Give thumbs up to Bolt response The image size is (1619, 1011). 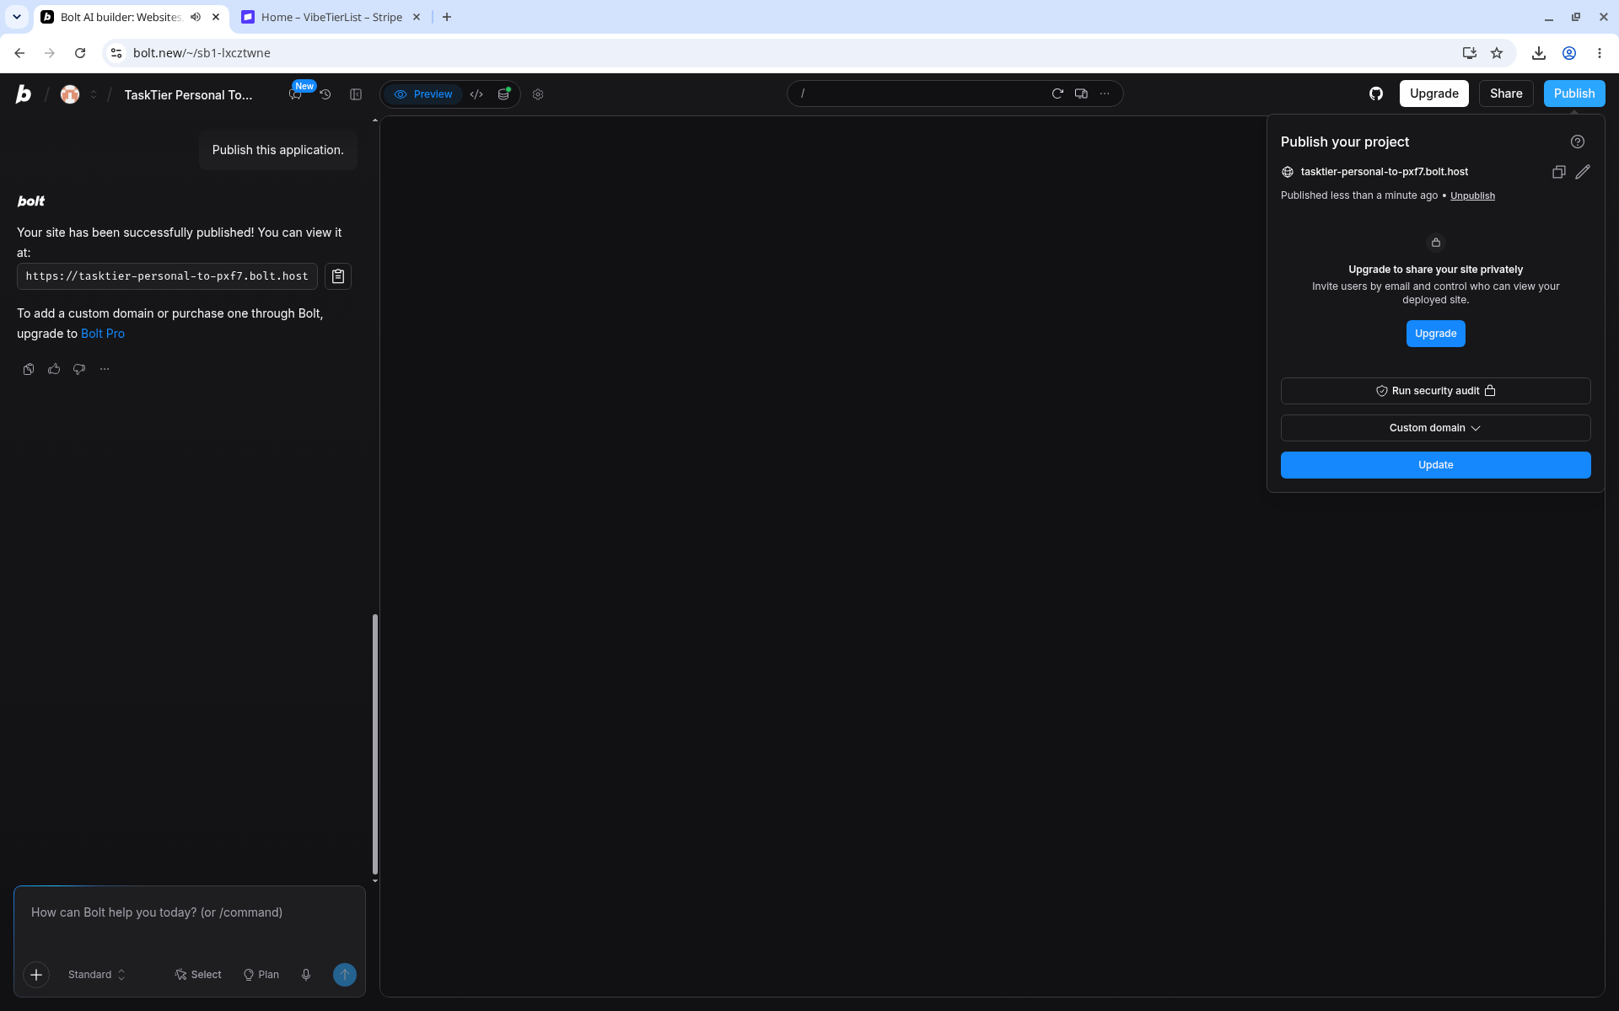pos(54,369)
